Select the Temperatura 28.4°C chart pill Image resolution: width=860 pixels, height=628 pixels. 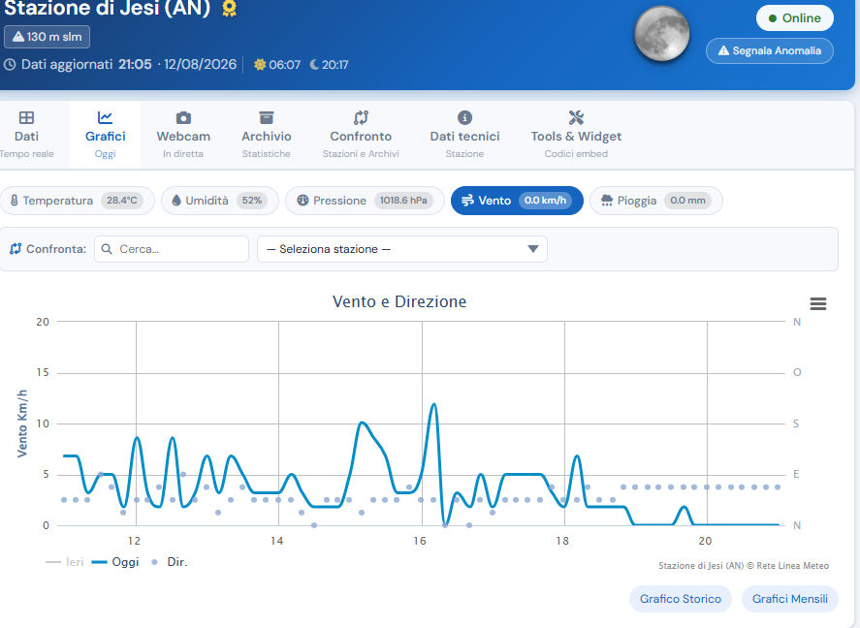(77, 201)
